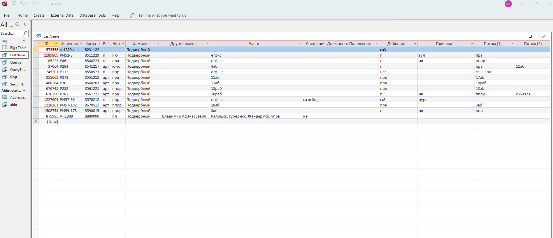Open Источник column filter dropdown
This screenshot has height=238, width=553.
point(81,44)
